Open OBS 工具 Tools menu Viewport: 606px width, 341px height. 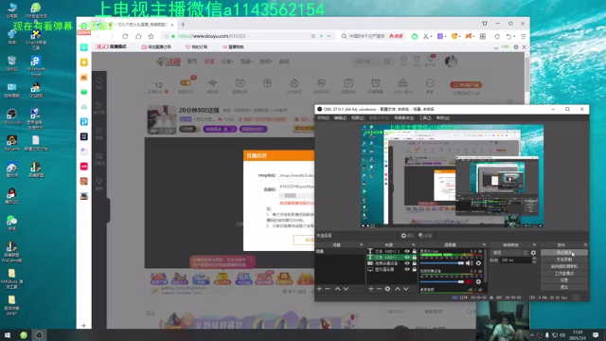point(425,117)
